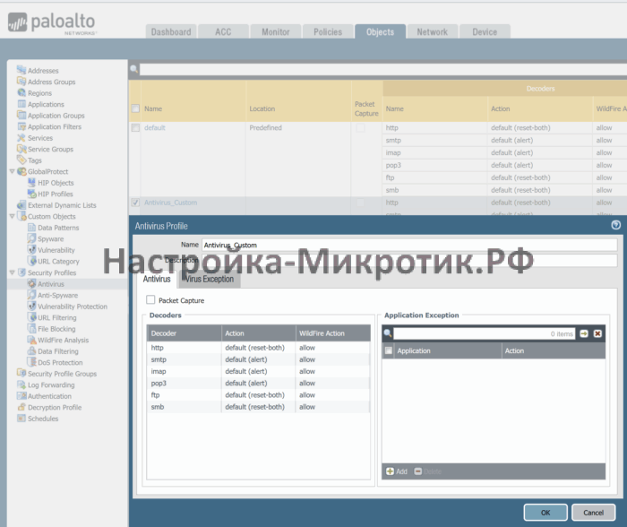Click the Application Exception search field
627x527 pixels.
pos(485,333)
